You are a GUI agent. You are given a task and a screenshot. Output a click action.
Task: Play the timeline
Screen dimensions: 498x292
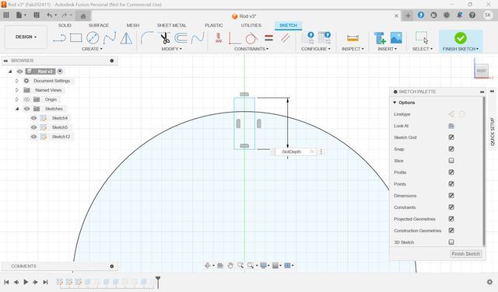pyautogui.click(x=26, y=282)
